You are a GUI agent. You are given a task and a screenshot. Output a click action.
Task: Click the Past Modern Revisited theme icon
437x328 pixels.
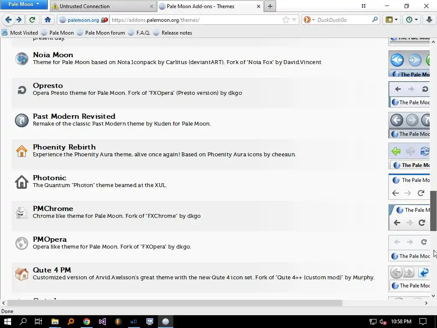(21, 120)
